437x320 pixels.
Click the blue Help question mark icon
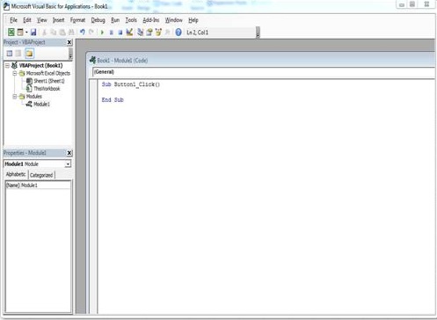[x=178, y=33]
